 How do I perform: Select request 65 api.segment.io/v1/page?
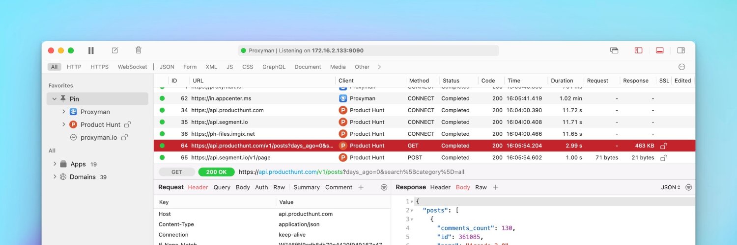[x=425, y=157]
